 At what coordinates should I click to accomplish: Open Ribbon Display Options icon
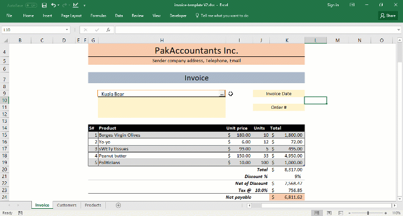pos(352,5)
